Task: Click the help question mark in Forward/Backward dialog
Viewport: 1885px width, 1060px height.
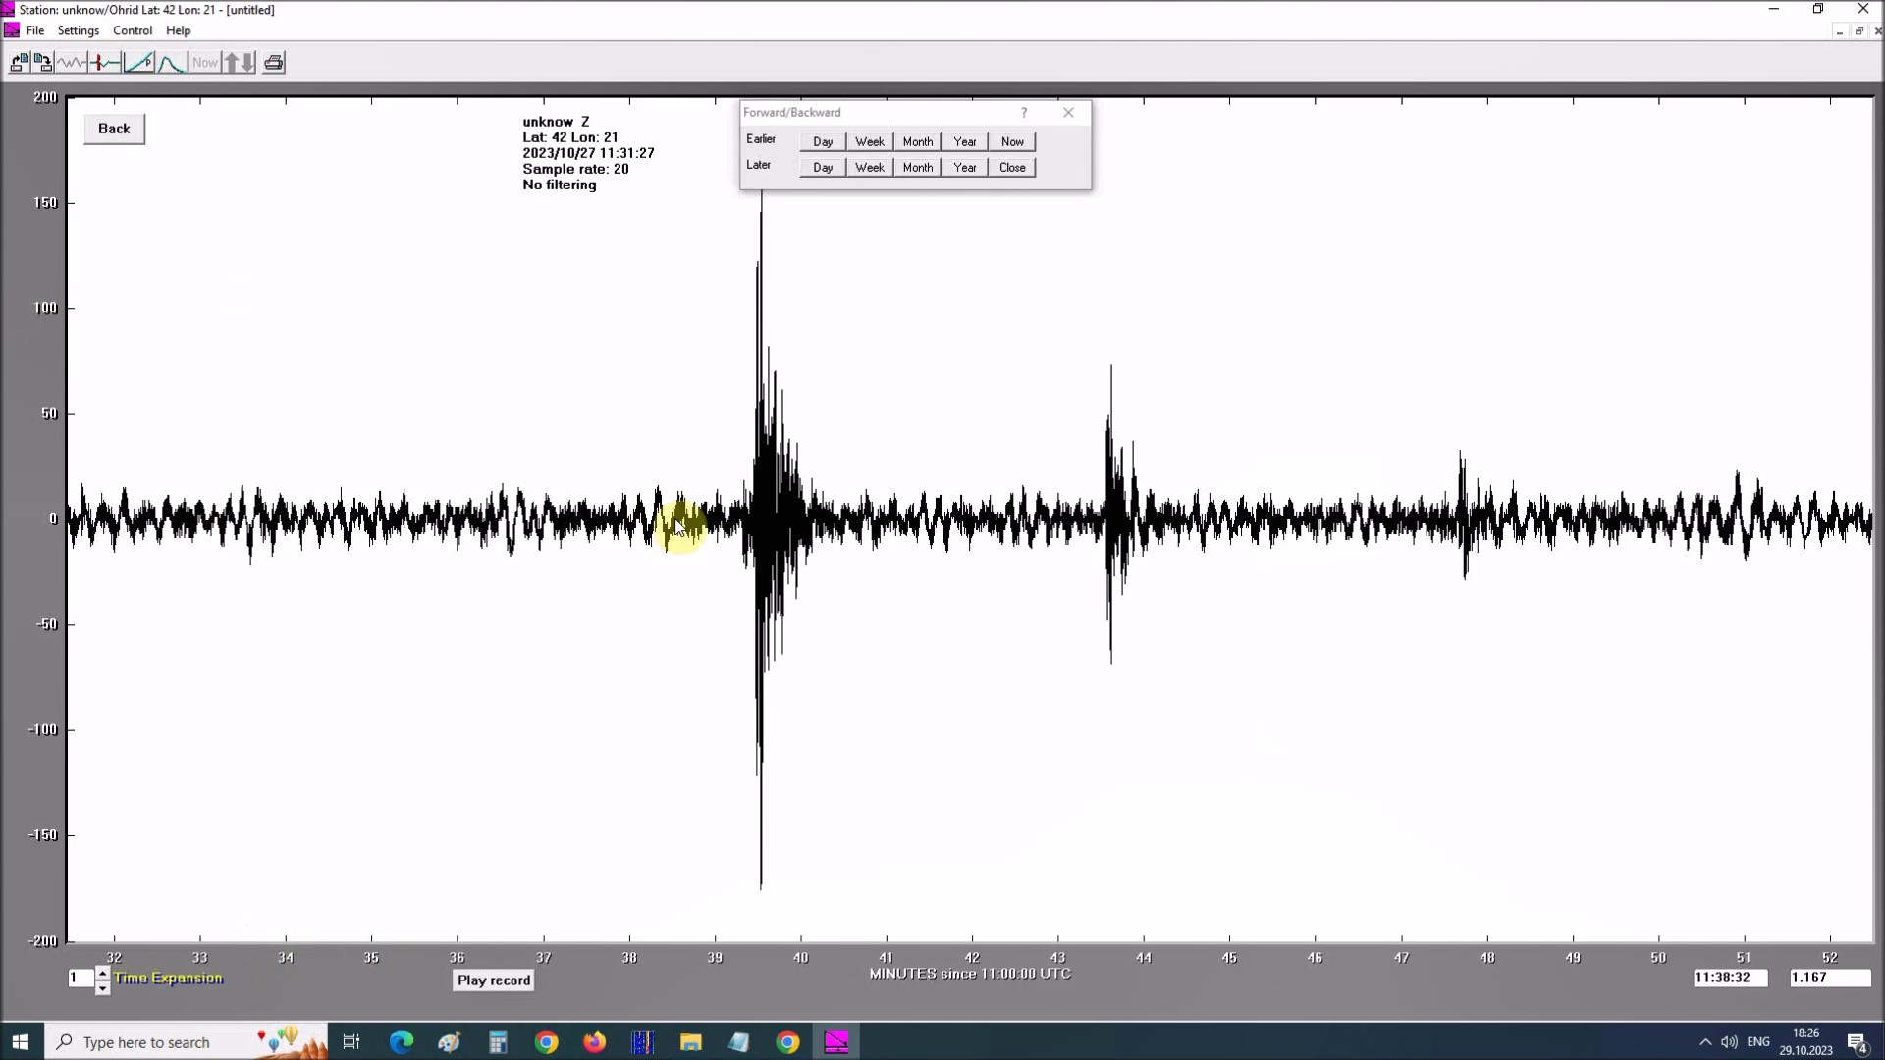Action: click(1024, 113)
